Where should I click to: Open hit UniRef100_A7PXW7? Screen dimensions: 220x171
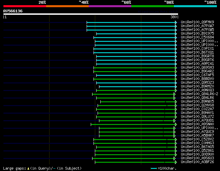click(x=197, y=26)
